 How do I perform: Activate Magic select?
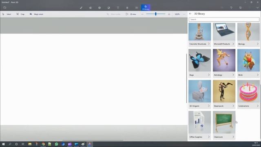click(36, 14)
